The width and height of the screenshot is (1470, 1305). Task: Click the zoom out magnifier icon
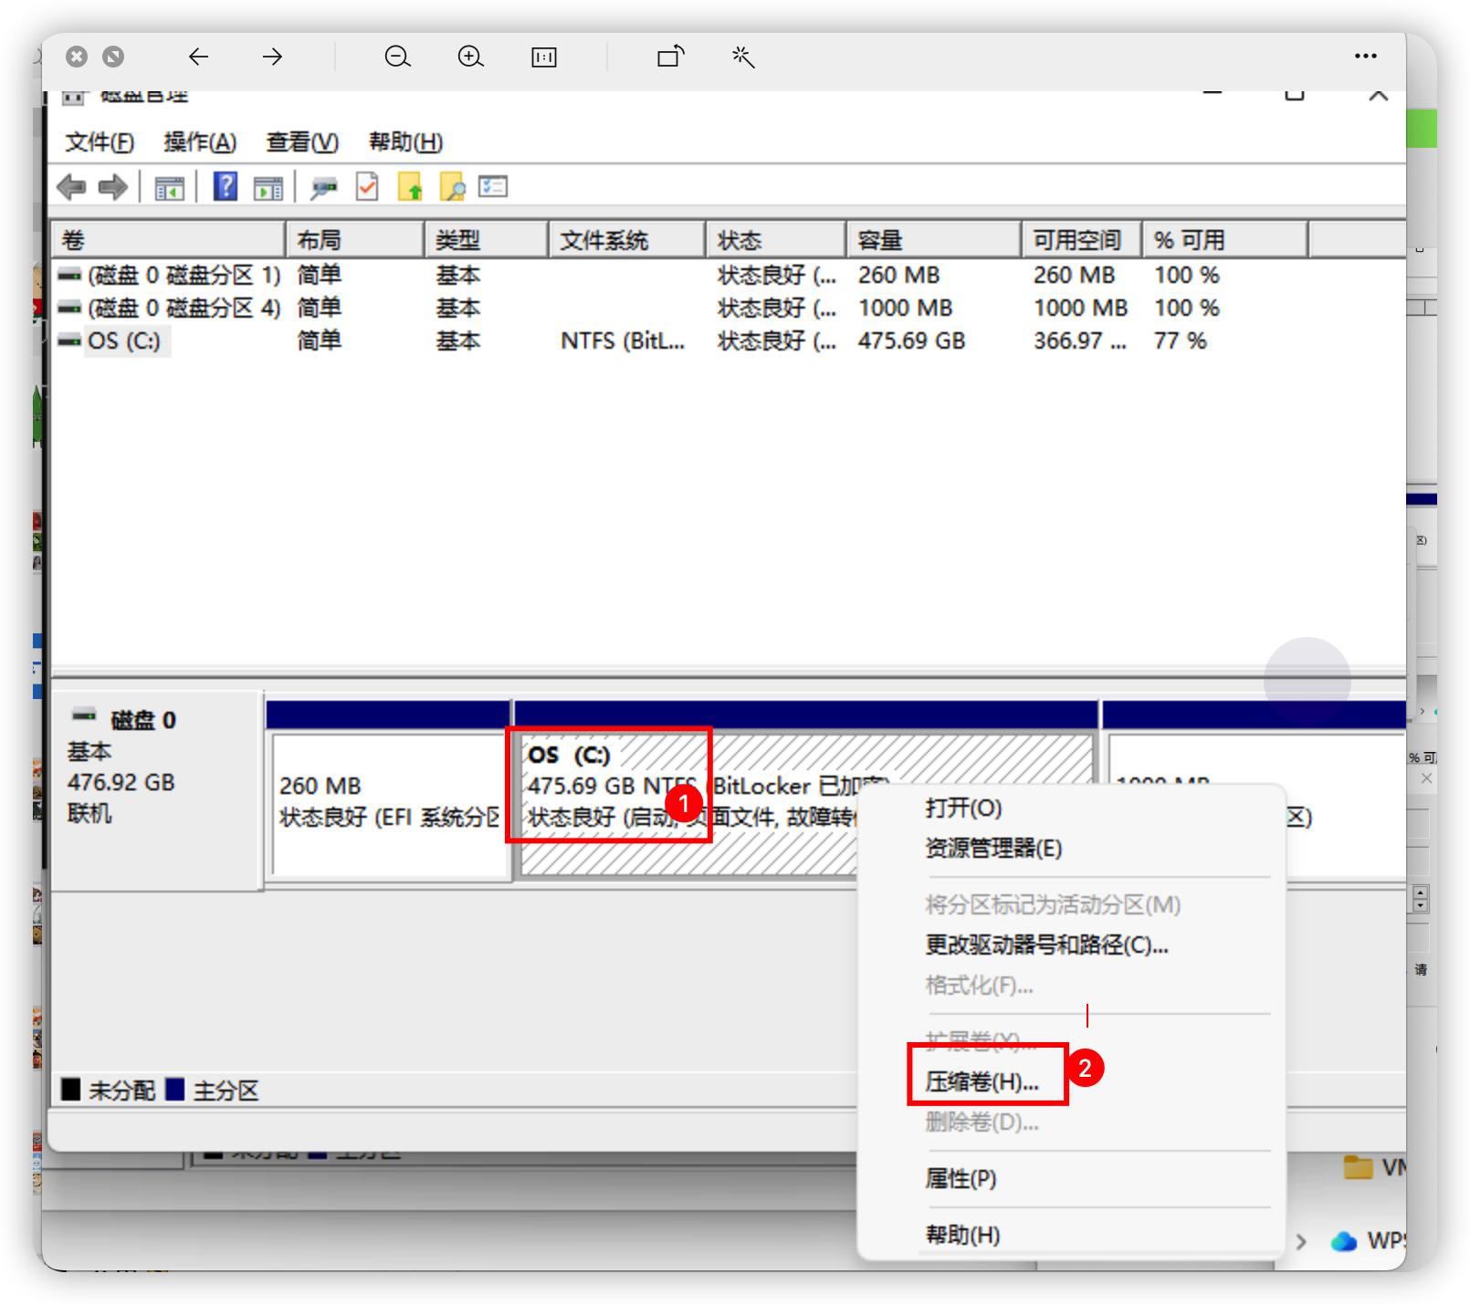click(397, 57)
